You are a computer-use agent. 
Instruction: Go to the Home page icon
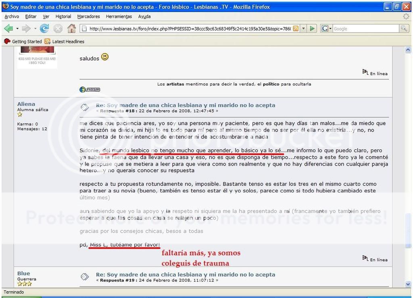click(x=71, y=29)
